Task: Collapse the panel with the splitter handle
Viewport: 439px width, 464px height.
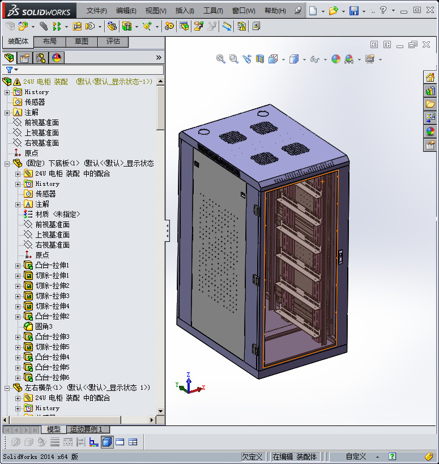Action: tap(168, 231)
